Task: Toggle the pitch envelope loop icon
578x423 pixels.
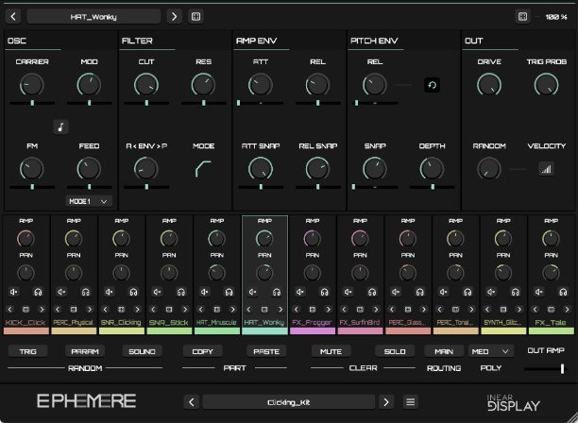Action: [432, 85]
